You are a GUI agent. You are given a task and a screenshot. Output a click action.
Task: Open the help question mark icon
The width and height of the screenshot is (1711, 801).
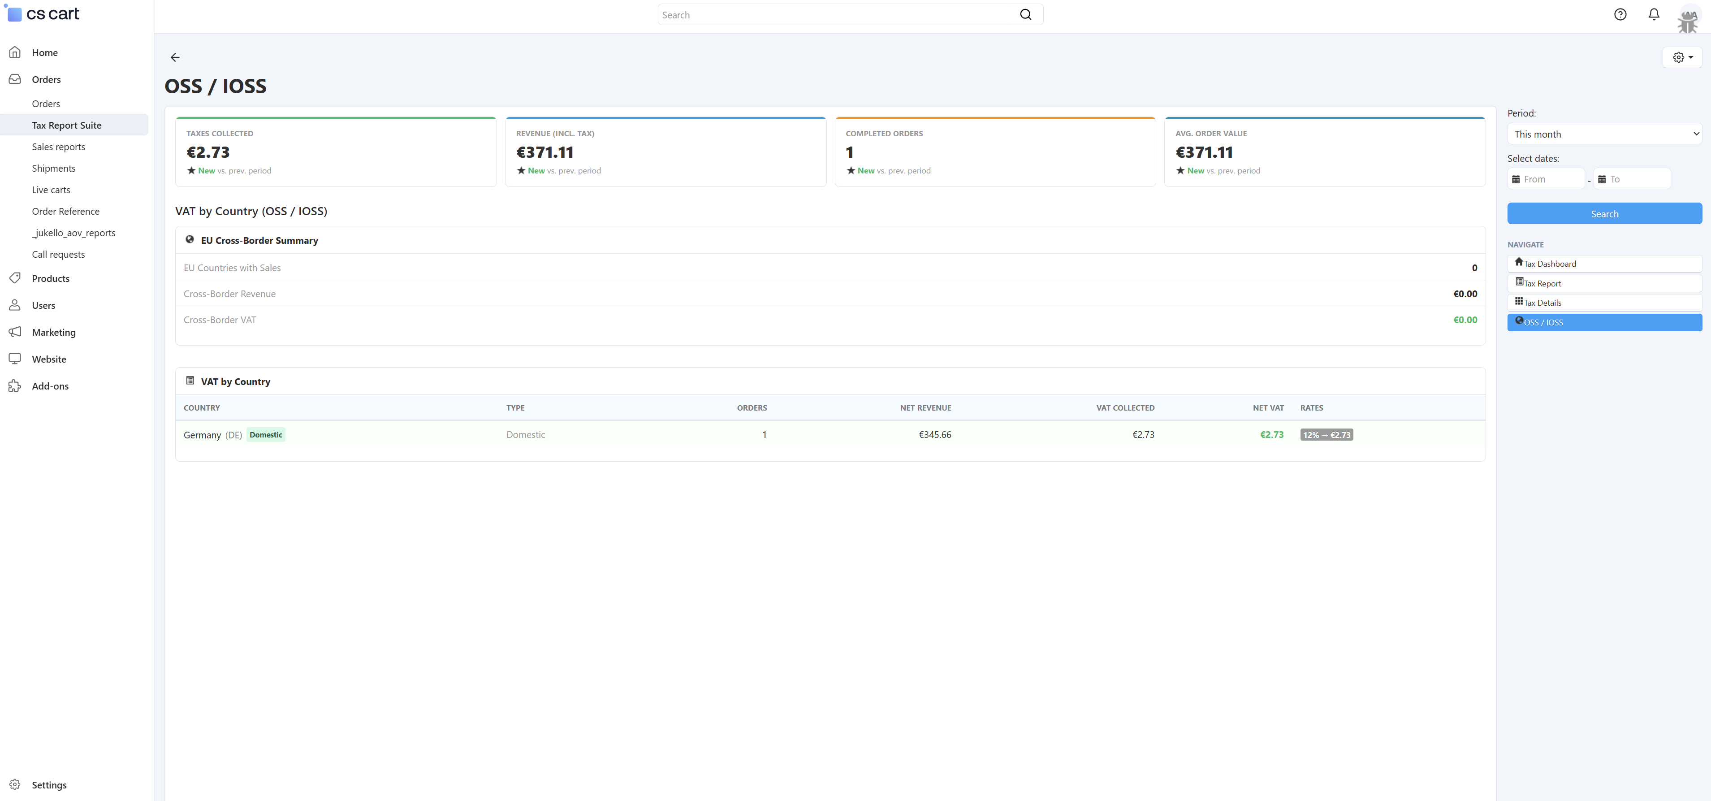pos(1620,15)
